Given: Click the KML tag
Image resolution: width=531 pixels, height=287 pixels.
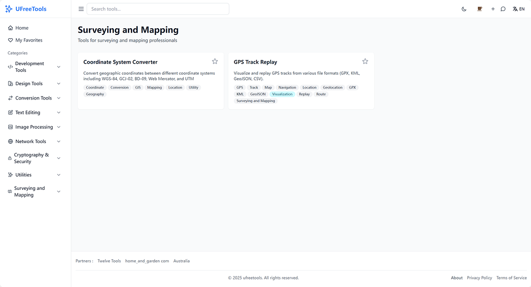Looking at the screenshot, I should 240,94.
